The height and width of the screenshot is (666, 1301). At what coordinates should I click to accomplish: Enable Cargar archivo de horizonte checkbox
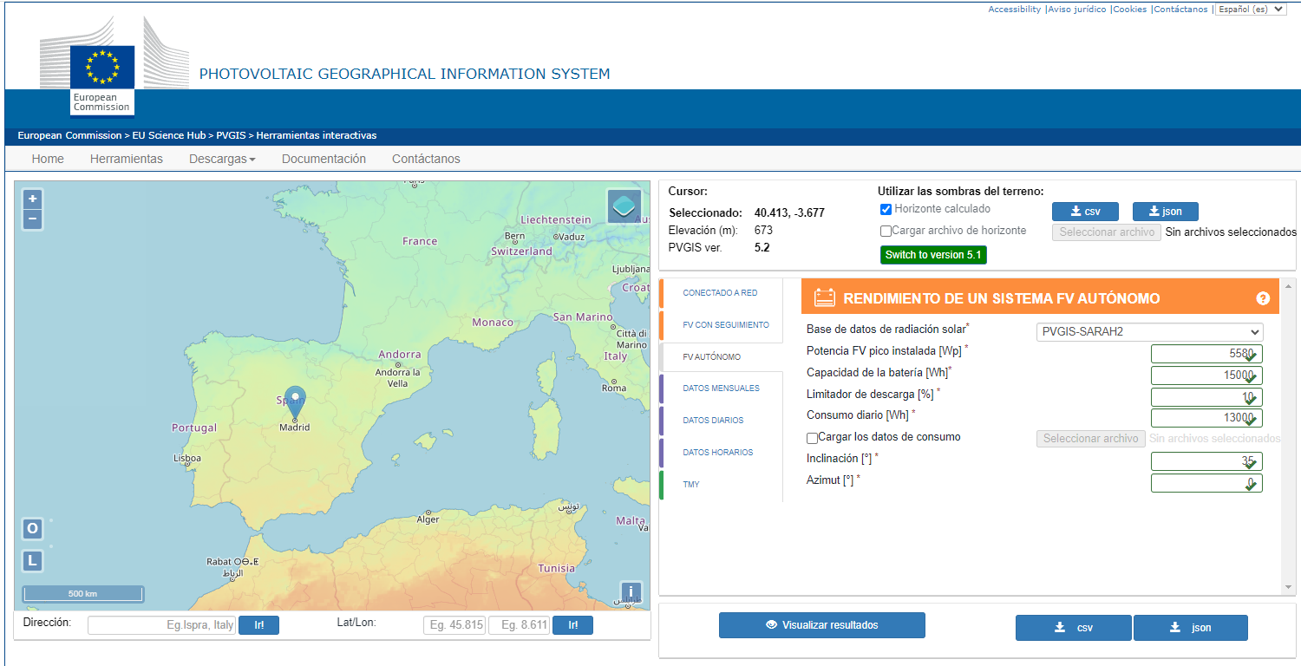coord(886,232)
